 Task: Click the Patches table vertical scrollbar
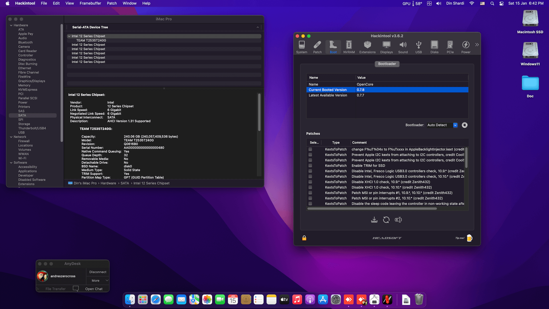pos(466,158)
